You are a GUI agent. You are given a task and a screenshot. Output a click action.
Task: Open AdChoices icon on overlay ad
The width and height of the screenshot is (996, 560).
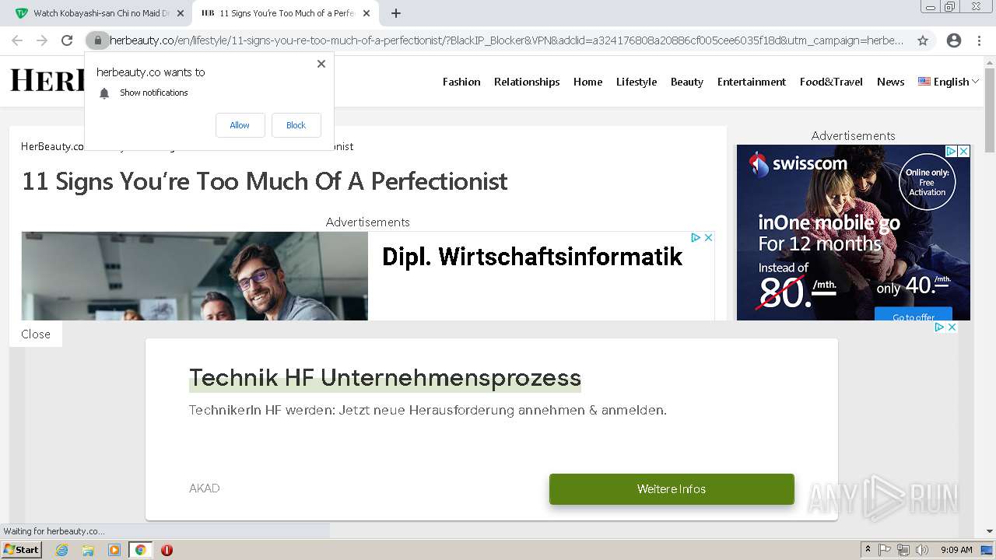click(939, 327)
